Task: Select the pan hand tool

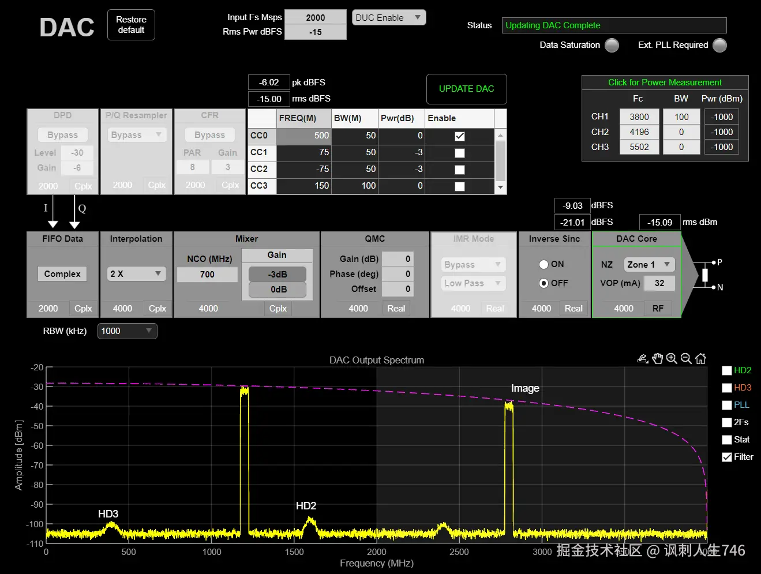Action: [x=658, y=358]
